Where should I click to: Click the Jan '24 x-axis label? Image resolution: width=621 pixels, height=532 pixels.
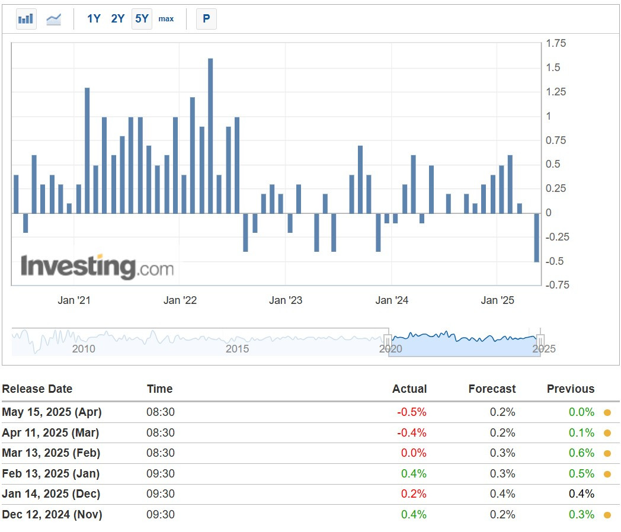click(392, 300)
